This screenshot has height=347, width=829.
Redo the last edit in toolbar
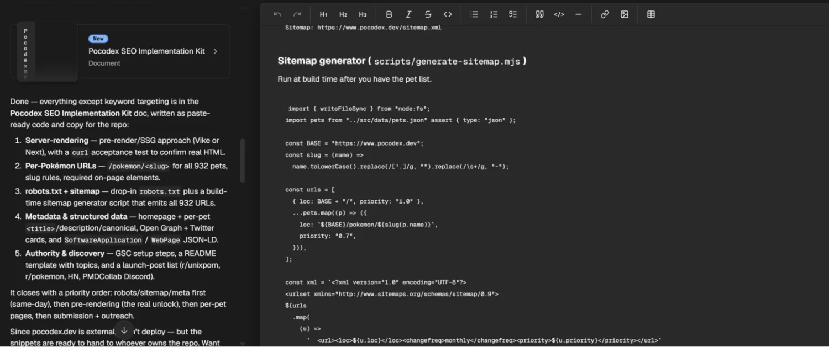point(297,14)
